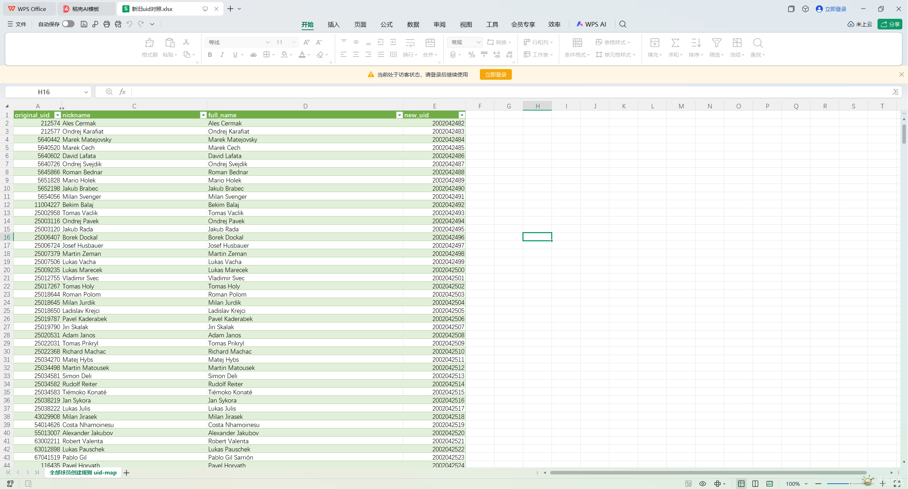Open the original_uid column filter dropdown
Viewport: 908px width, 489px height.
click(57, 115)
